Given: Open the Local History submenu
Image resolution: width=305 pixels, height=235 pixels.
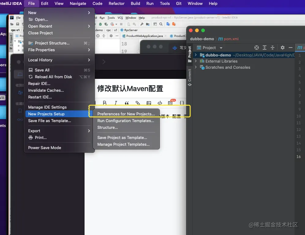Looking at the screenshot, I should click(x=59, y=60).
